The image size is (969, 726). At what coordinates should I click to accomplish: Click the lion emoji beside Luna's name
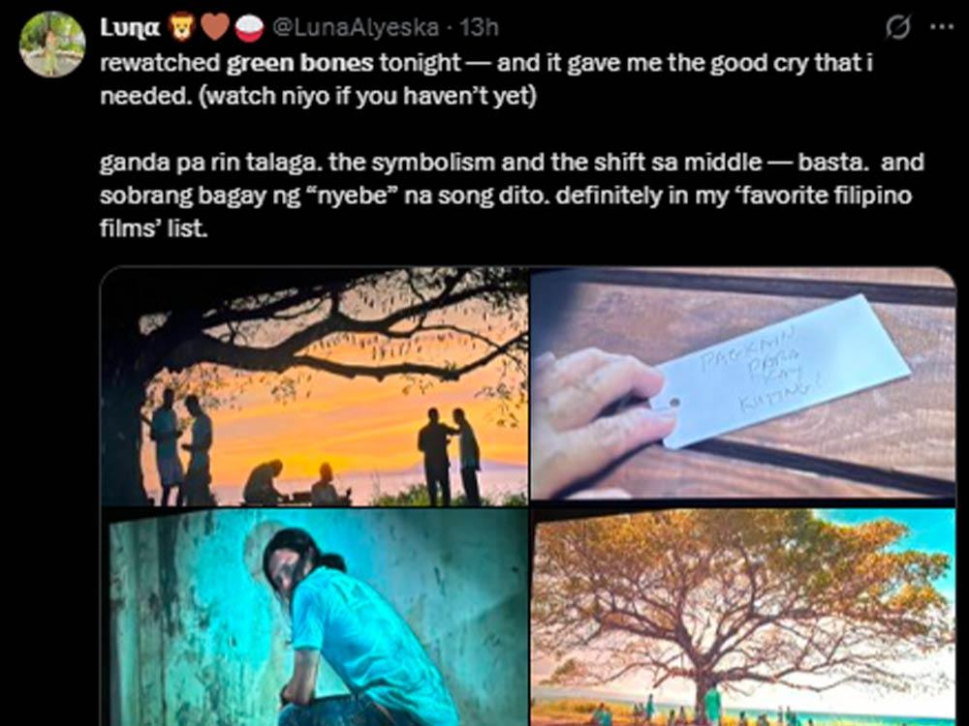pos(182,28)
